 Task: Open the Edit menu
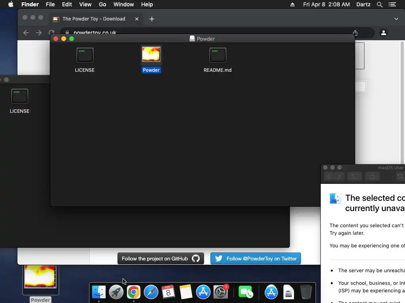pyautogui.click(x=67, y=4)
